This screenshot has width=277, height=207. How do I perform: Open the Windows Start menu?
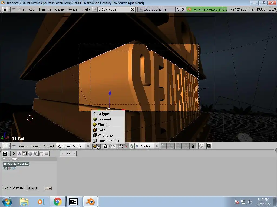pos(7,202)
